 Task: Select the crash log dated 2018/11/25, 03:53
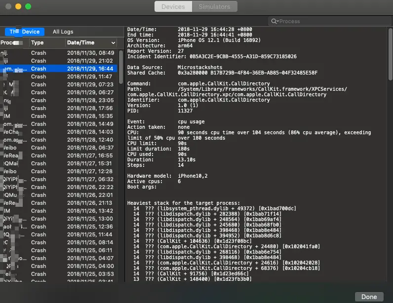click(59, 274)
